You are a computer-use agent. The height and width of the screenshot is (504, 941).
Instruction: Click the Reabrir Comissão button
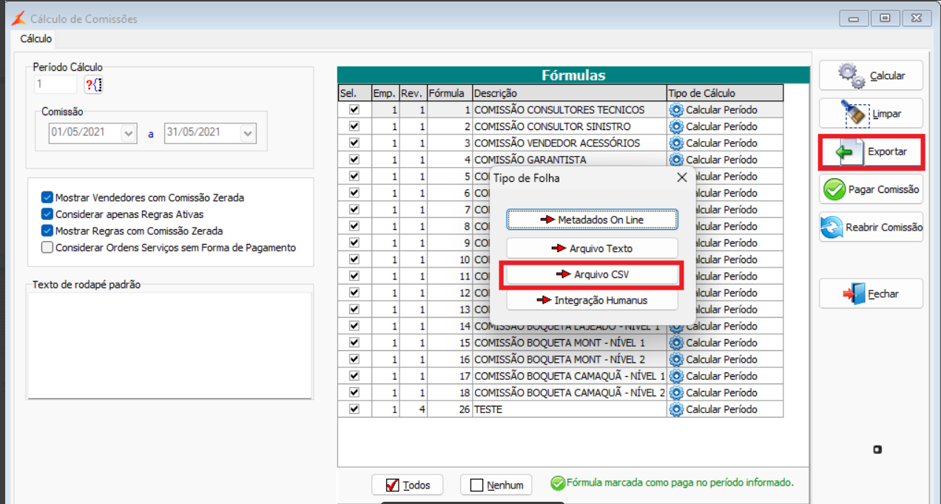pos(871,228)
